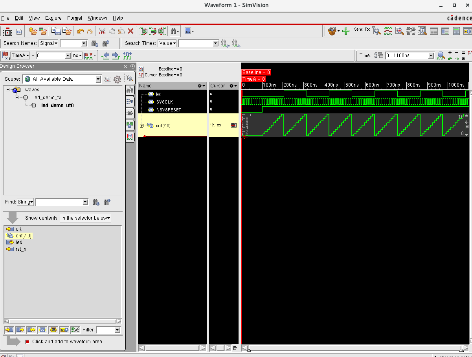Toggle the output ports filter icon

coord(20,330)
